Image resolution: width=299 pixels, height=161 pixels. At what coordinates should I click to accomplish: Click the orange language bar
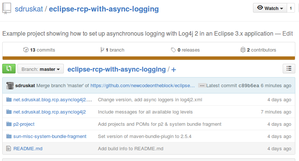pos(149,58)
